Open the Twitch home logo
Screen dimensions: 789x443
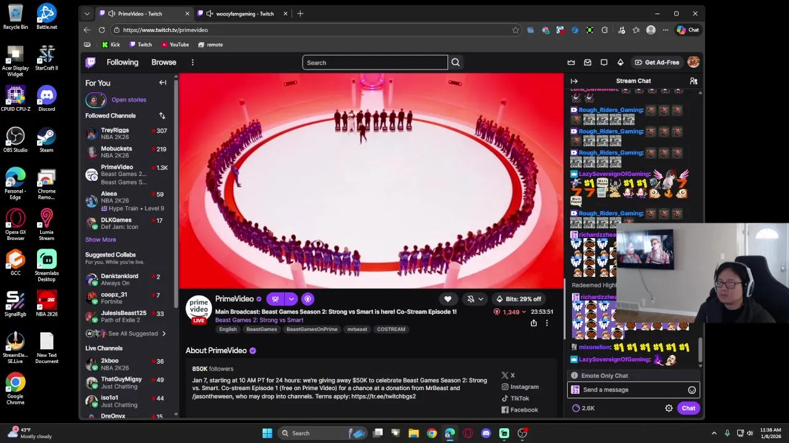click(x=91, y=62)
